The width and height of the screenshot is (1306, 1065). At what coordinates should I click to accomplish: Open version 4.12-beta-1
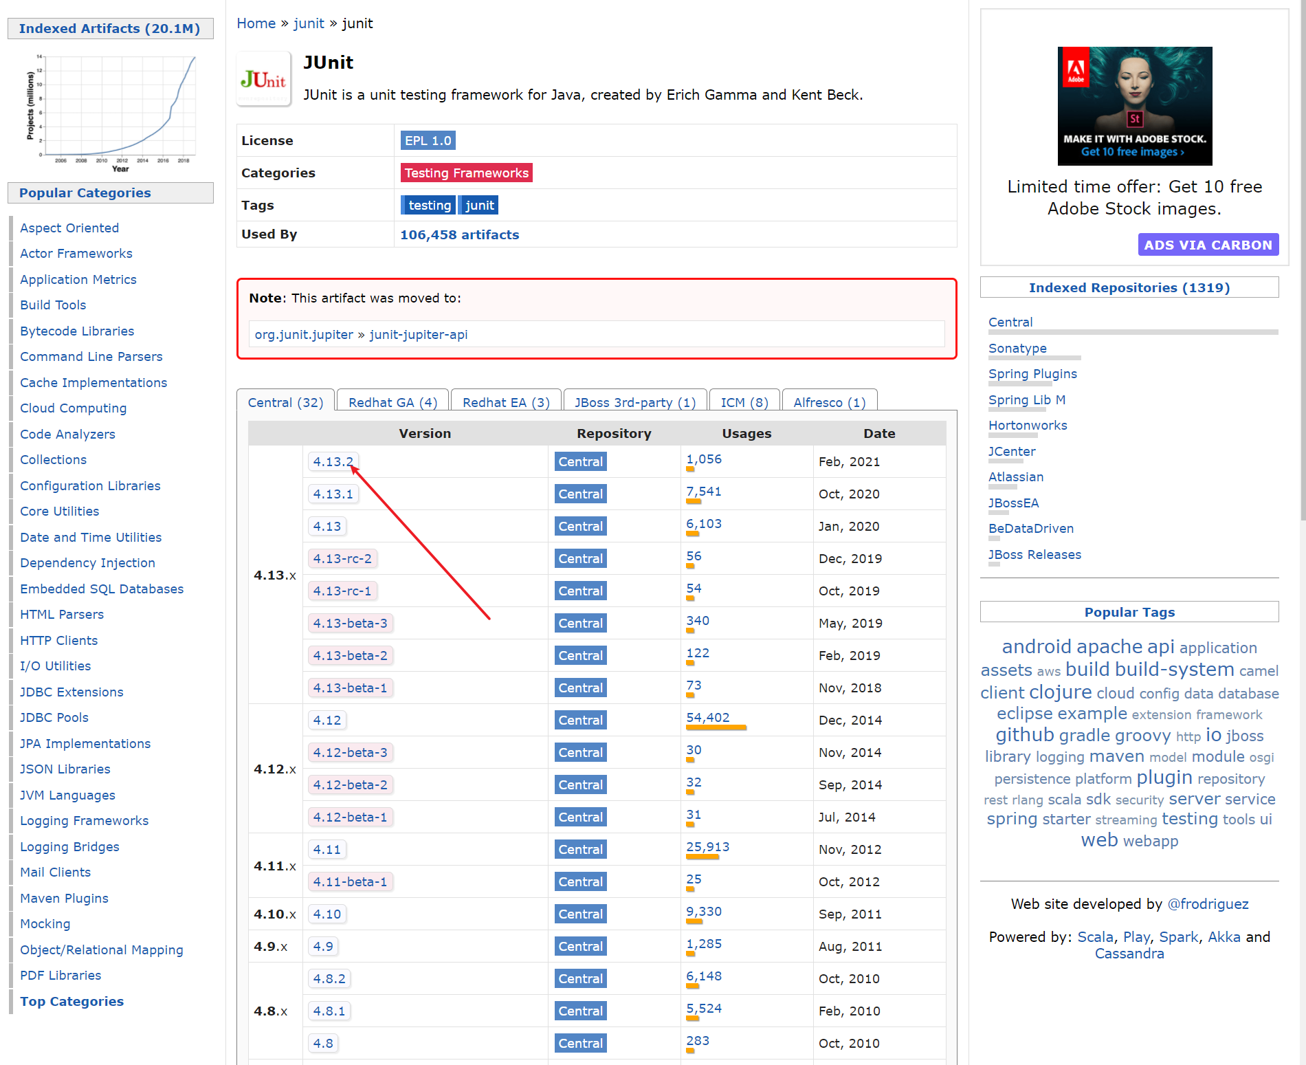(351, 817)
